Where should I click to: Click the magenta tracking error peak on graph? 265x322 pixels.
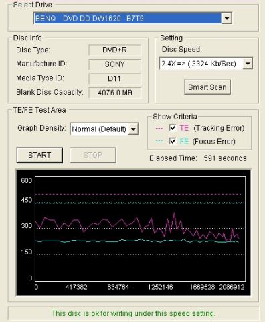pos(174,213)
